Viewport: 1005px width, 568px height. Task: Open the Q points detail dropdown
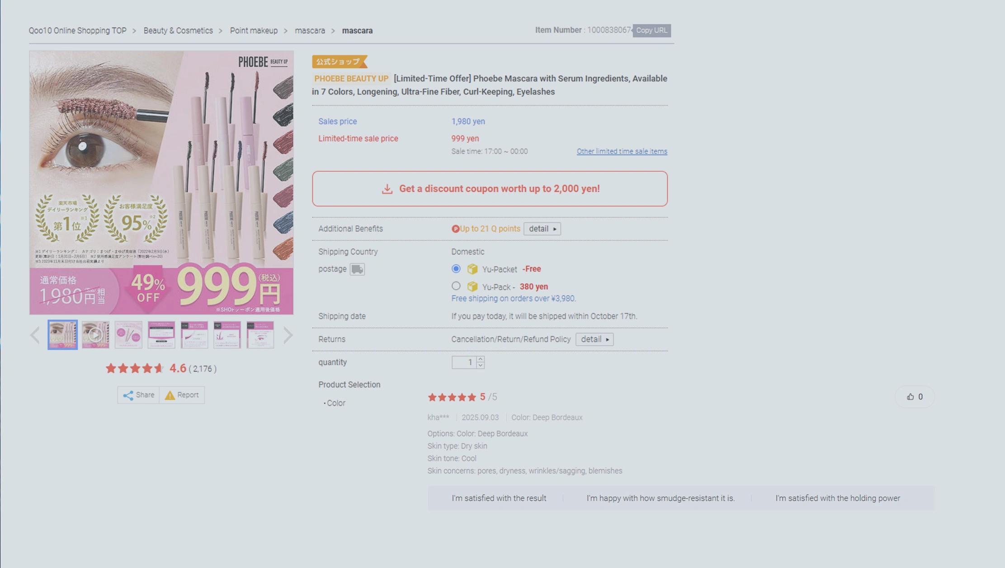point(542,229)
